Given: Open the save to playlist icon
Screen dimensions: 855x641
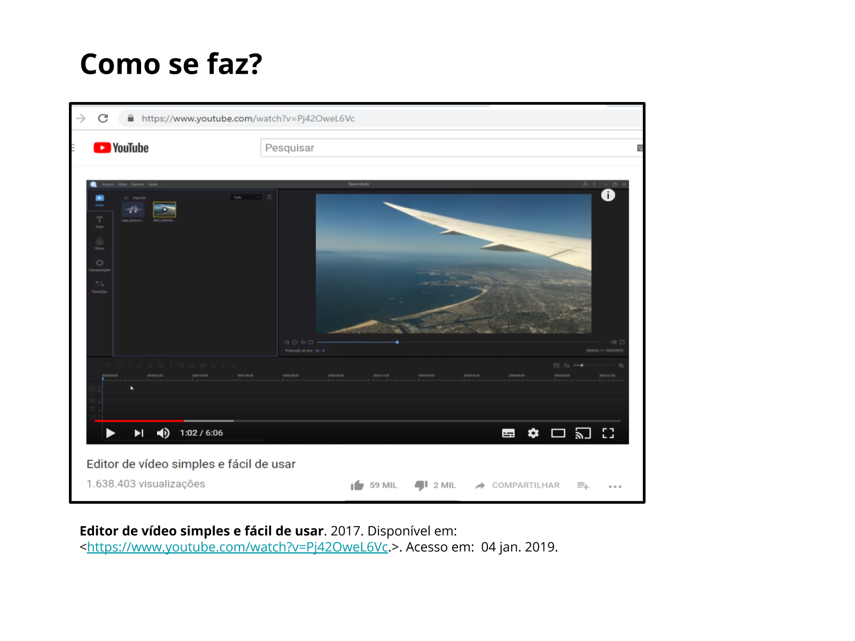Looking at the screenshot, I should tap(583, 486).
